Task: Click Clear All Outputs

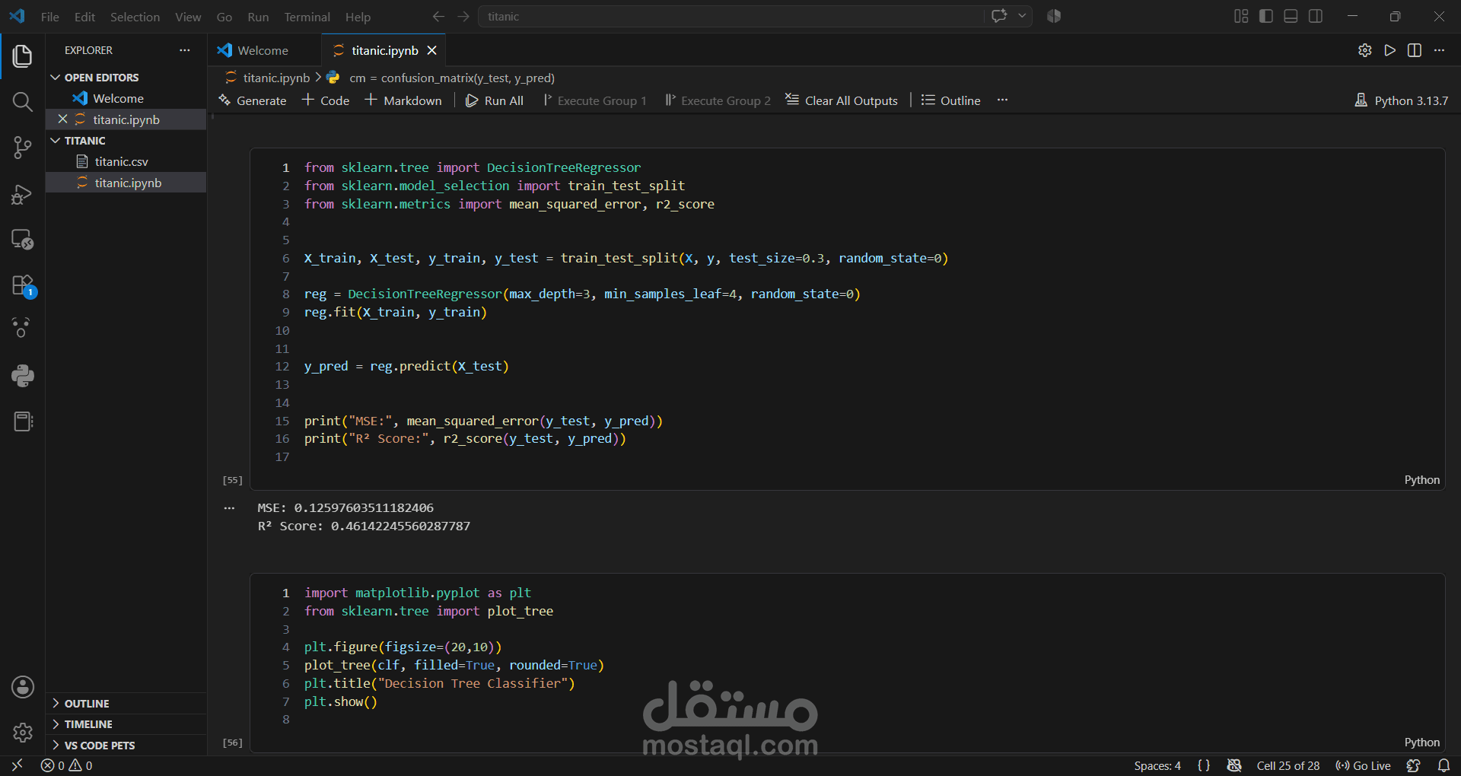Action: coord(842,100)
